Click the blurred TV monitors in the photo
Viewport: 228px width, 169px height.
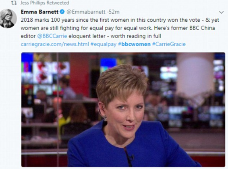click(46, 72)
